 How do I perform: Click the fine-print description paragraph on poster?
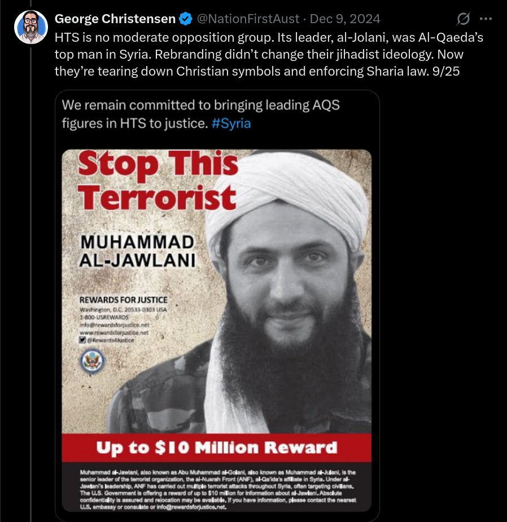click(x=218, y=490)
